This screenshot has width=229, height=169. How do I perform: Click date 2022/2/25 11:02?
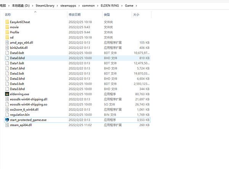(x=80, y=125)
